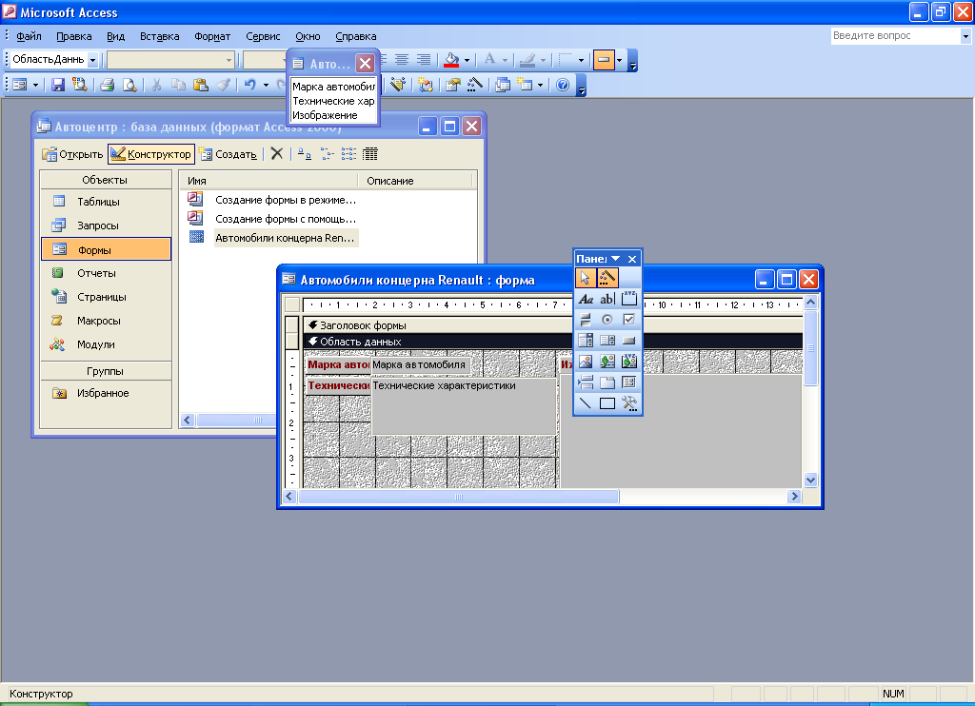This screenshot has height=706, width=975.
Task: Toggle center alignment in formatting toolbar
Action: [402, 60]
